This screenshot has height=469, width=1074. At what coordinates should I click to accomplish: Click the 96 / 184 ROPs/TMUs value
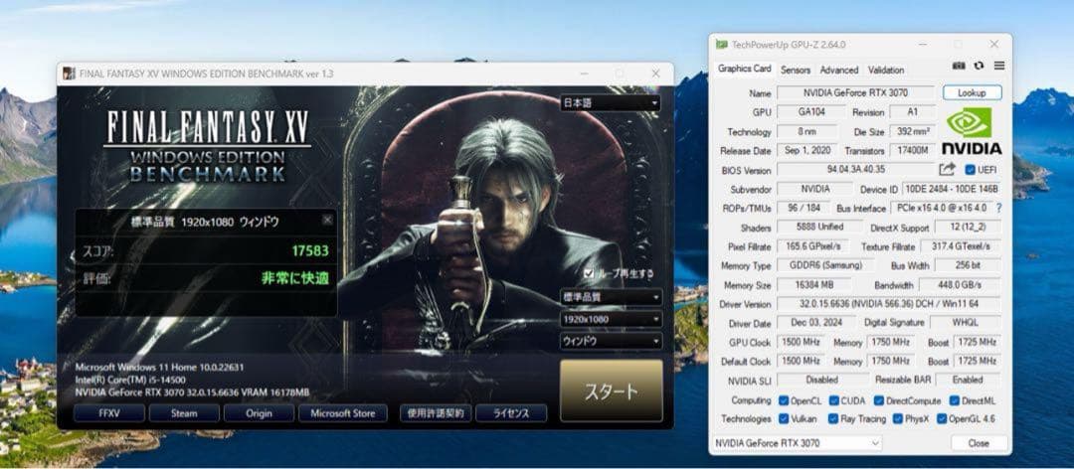pyautogui.click(x=803, y=208)
